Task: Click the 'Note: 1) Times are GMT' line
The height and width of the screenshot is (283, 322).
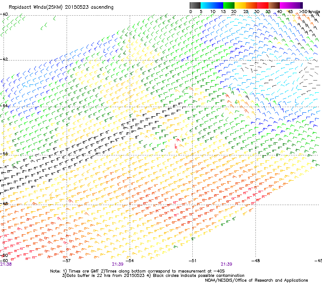Action: [x=138, y=271]
